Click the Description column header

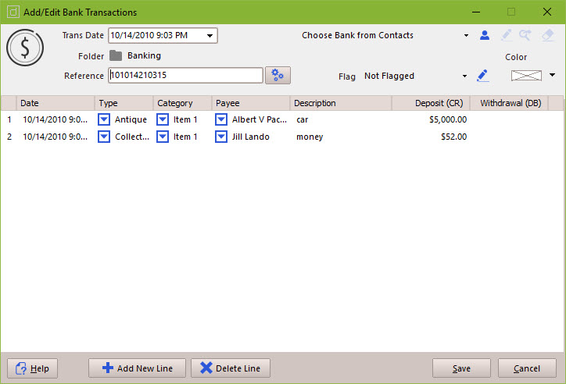click(341, 103)
